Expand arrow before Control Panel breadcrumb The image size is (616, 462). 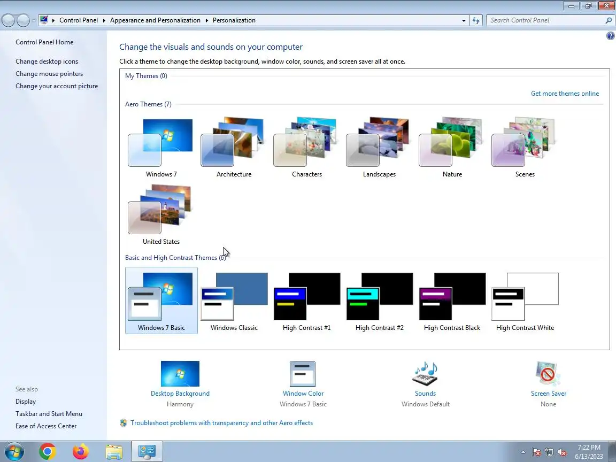(53, 20)
